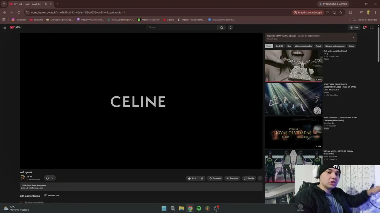Click the CELINE video player area
The height and width of the screenshot is (213, 380).
pos(141,101)
